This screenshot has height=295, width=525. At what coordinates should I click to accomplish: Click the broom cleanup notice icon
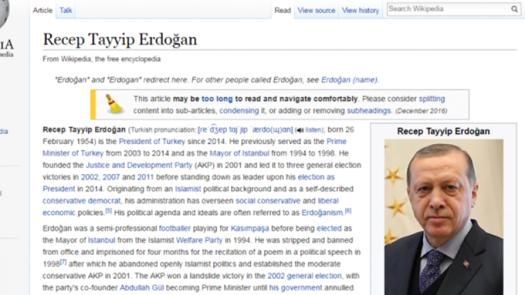click(x=113, y=104)
